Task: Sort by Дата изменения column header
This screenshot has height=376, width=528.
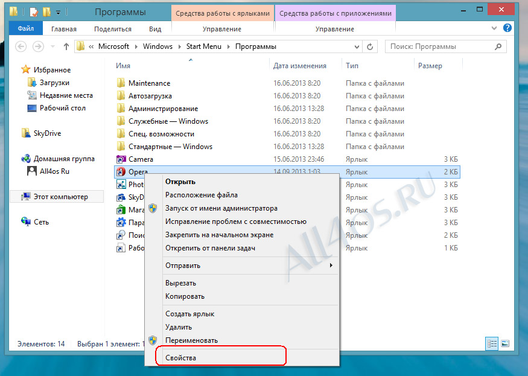Action: point(300,66)
